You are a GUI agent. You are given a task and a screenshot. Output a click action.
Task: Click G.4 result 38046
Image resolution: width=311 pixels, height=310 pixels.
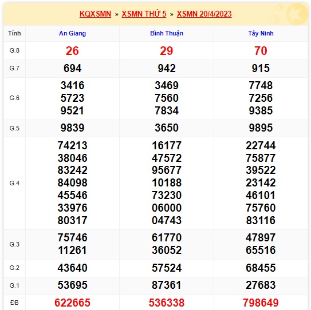coord(72,158)
